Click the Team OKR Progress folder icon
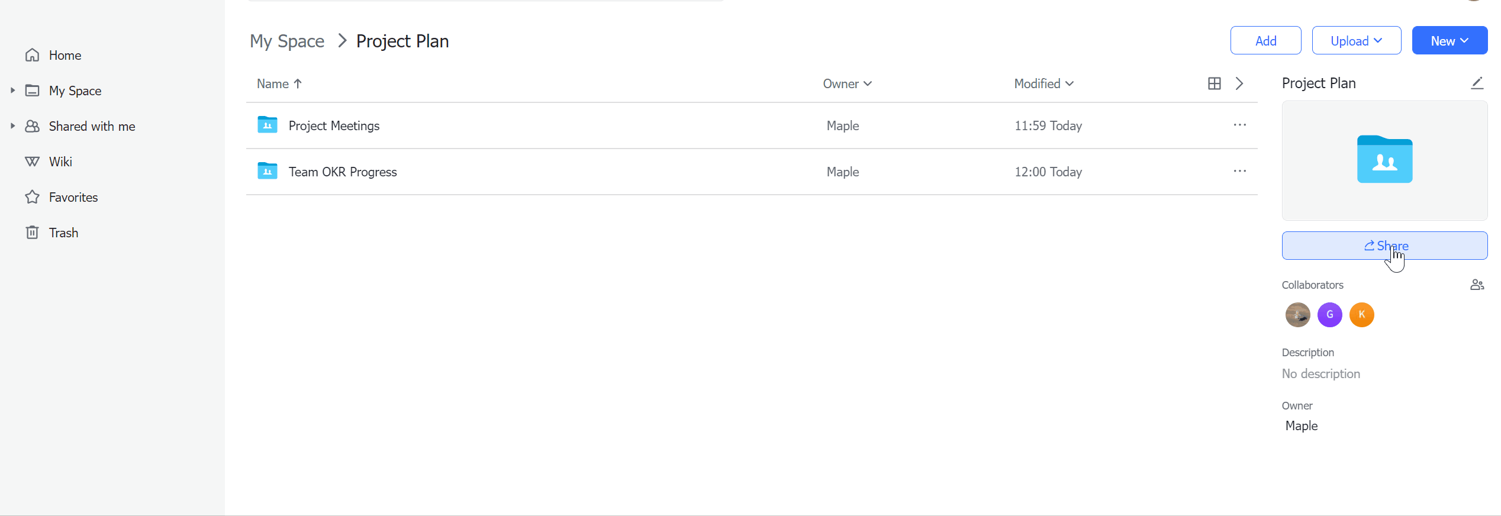This screenshot has width=1501, height=516. point(268,171)
